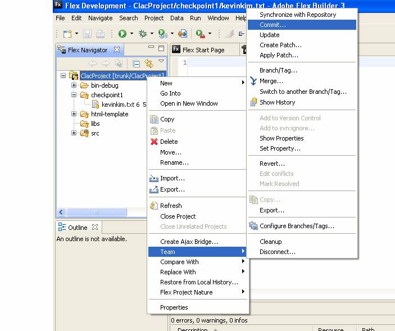This screenshot has width=395, height=331.
Task: Select Cleanup in Team submenu
Action: click(302, 242)
